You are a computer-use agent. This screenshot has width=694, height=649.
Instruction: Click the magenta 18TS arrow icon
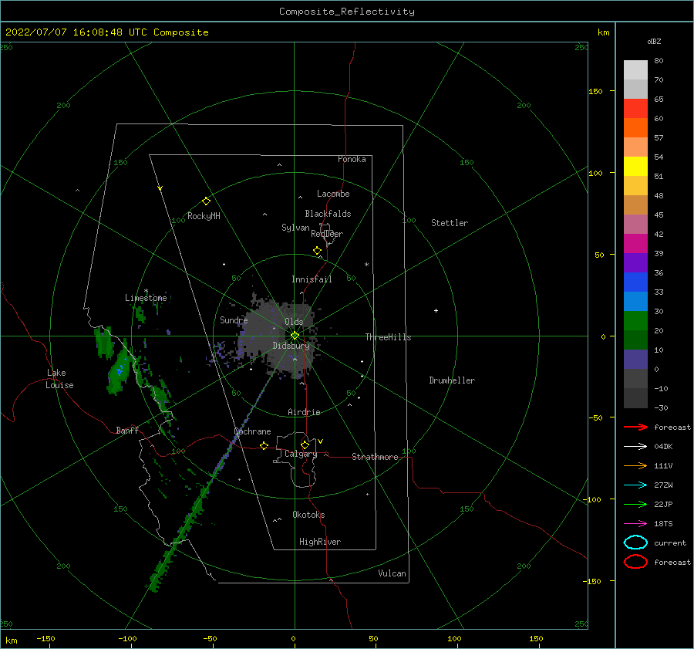coord(635,524)
